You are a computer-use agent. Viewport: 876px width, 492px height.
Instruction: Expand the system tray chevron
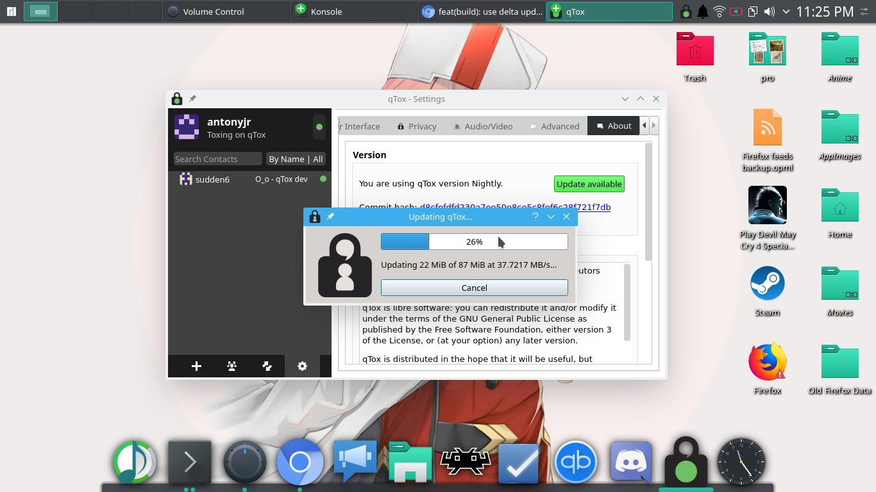tap(786, 11)
